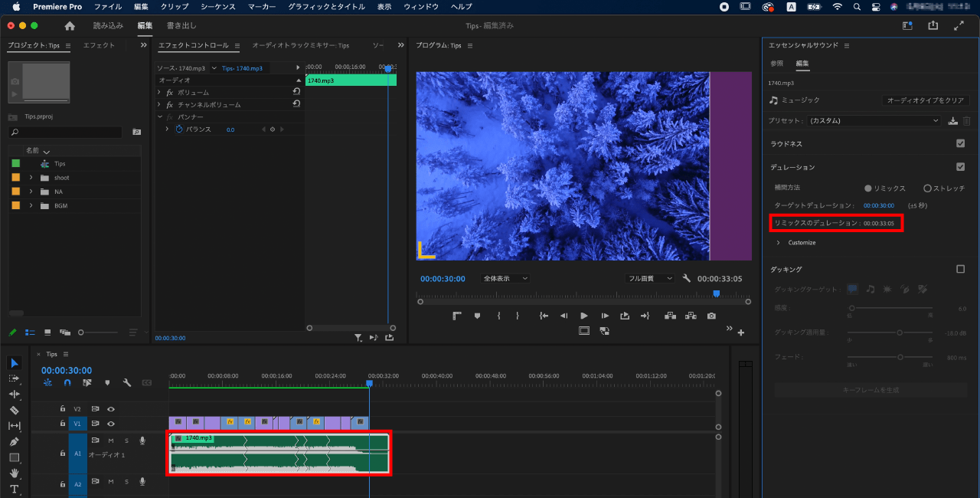Select the Razor tool
Screen dimensions: 980x498
pyautogui.click(x=15, y=410)
